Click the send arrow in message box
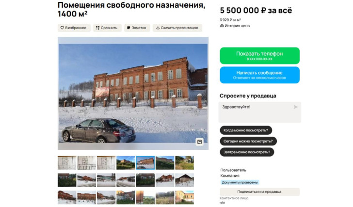Image resolution: width=353 pixels, height=207 pixels. click(296, 107)
